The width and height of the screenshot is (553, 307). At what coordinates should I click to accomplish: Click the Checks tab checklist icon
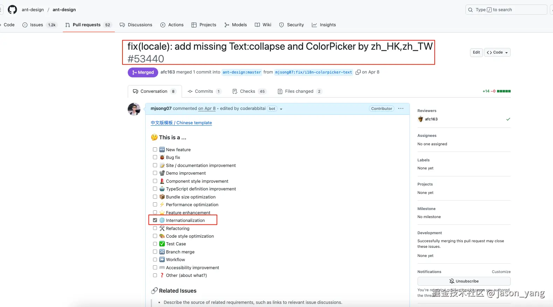pos(235,91)
